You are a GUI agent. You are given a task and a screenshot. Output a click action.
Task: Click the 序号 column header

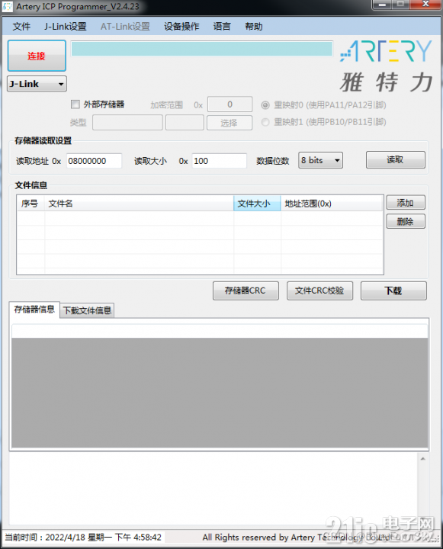(x=30, y=204)
